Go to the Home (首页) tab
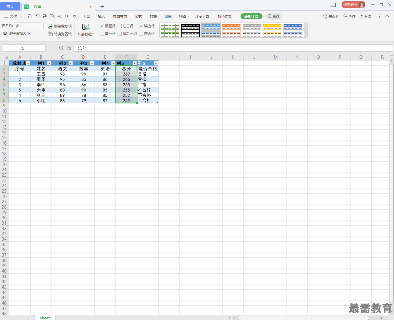The height and width of the screenshot is (320, 394). tap(10, 7)
